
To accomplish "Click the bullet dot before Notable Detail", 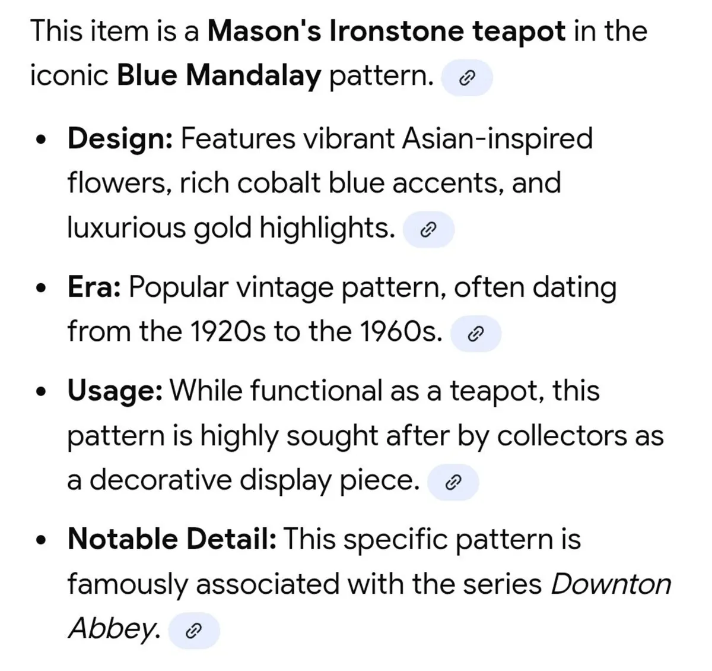I will point(40,539).
